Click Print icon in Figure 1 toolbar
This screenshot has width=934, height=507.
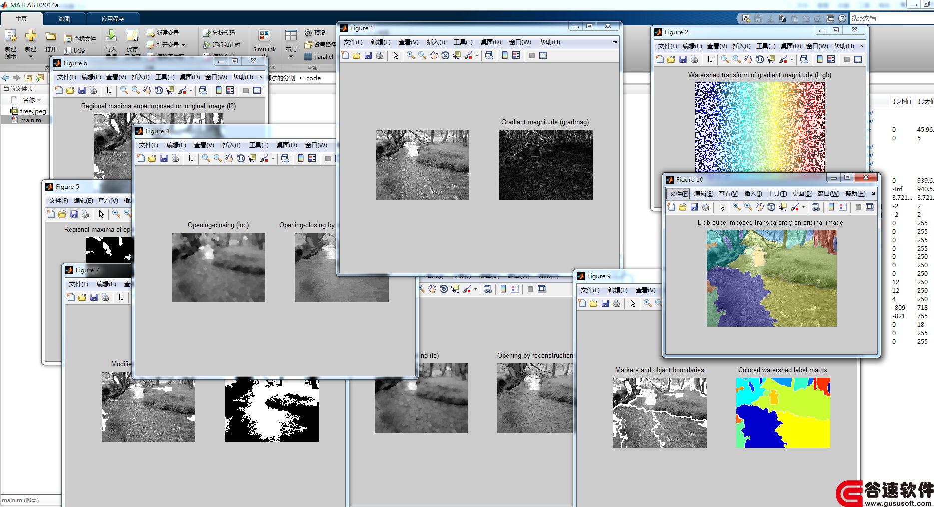click(x=380, y=55)
